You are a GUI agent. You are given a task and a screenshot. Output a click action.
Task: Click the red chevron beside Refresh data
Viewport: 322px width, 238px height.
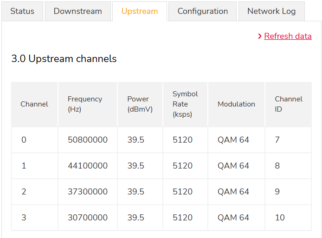(260, 36)
